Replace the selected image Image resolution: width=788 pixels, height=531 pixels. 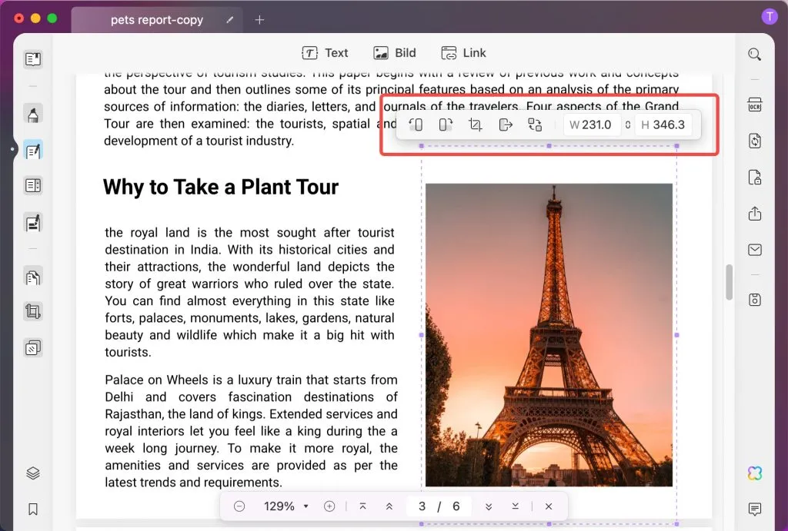tap(535, 124)
